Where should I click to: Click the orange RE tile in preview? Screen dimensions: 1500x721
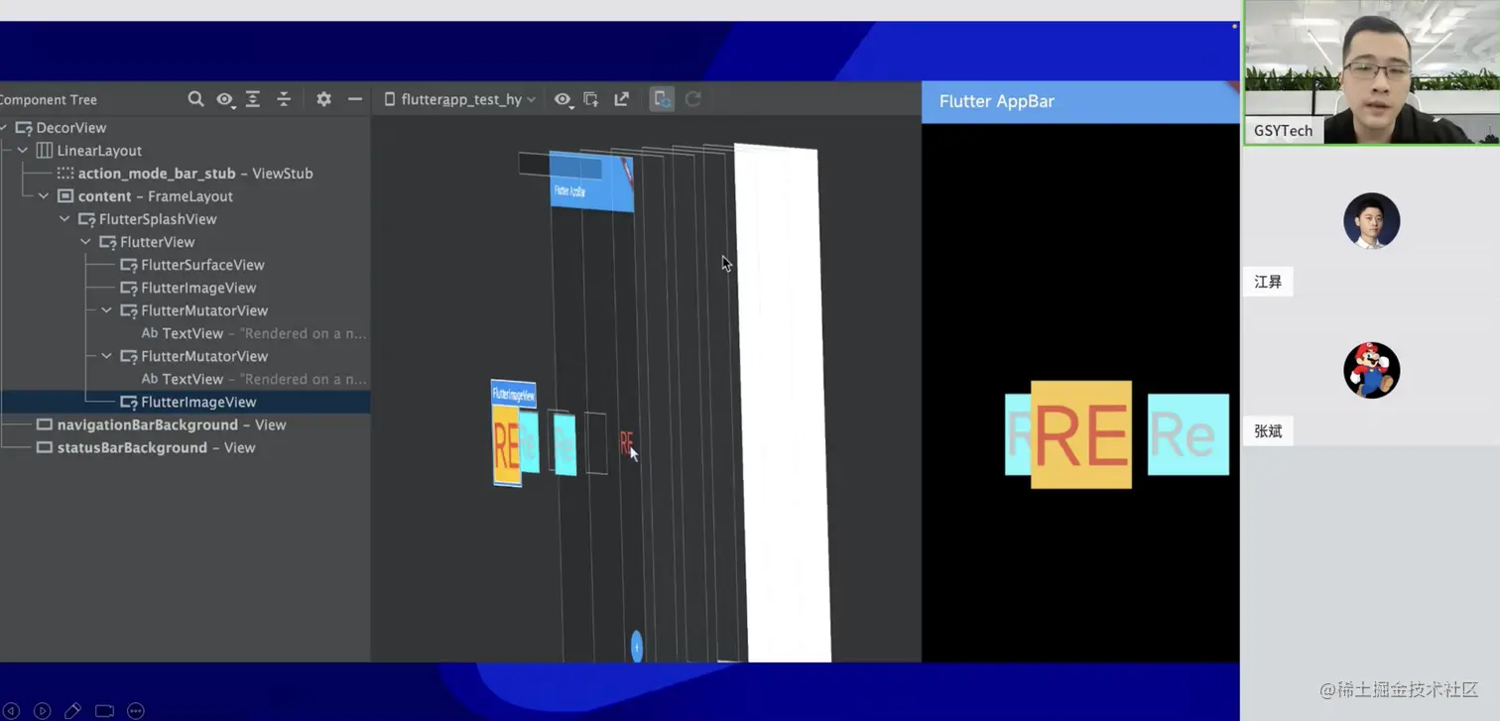pyautogui.click(x=1081, y=434)
